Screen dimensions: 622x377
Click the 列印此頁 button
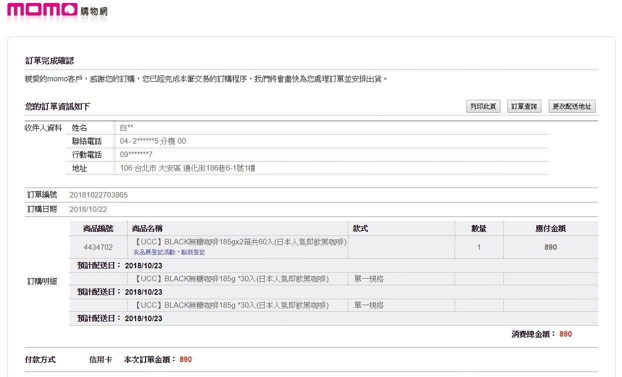[483, 106]
